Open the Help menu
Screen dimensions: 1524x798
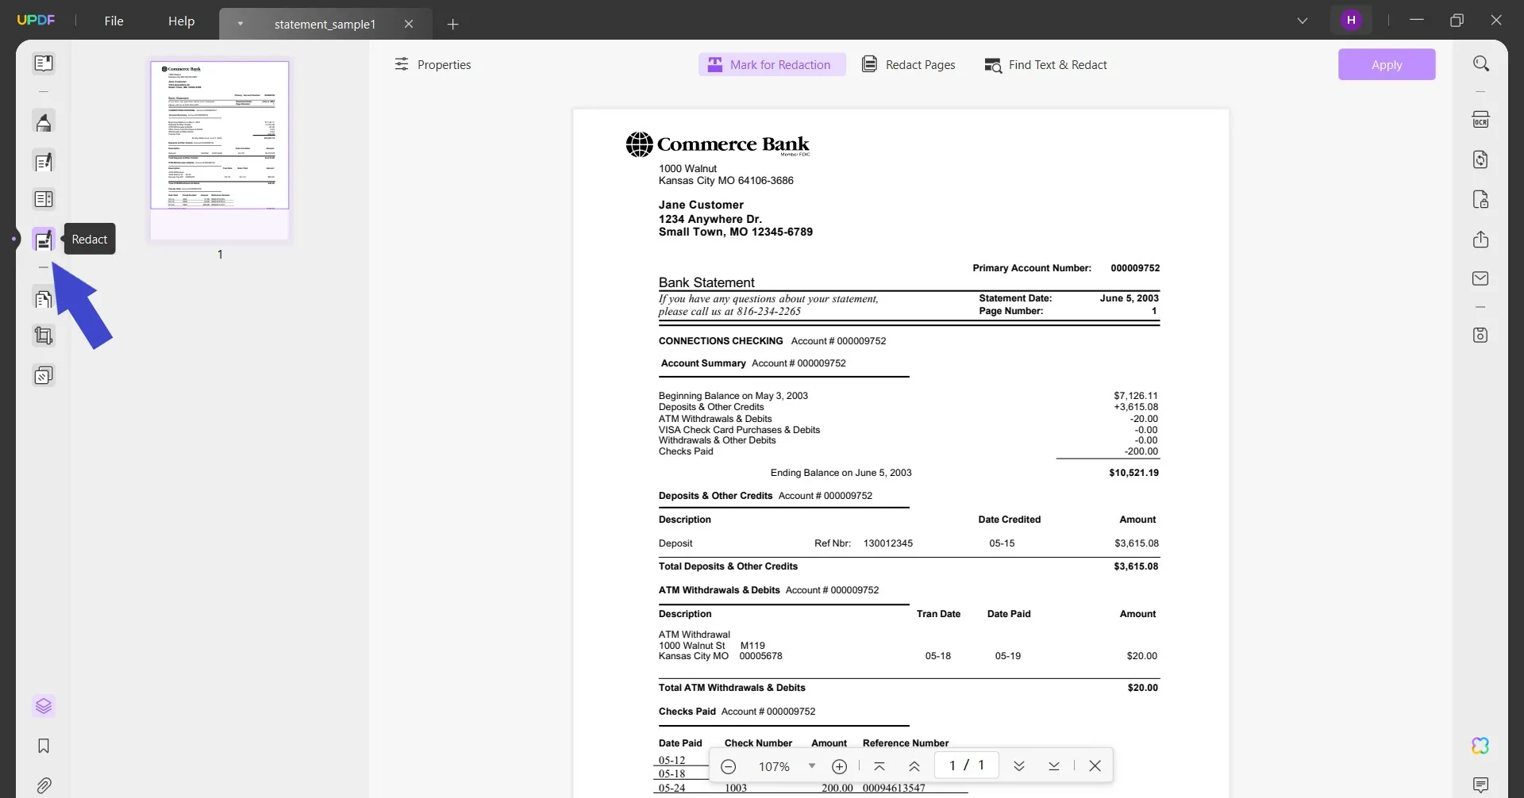pyautogui.click(x=181, y=21)
